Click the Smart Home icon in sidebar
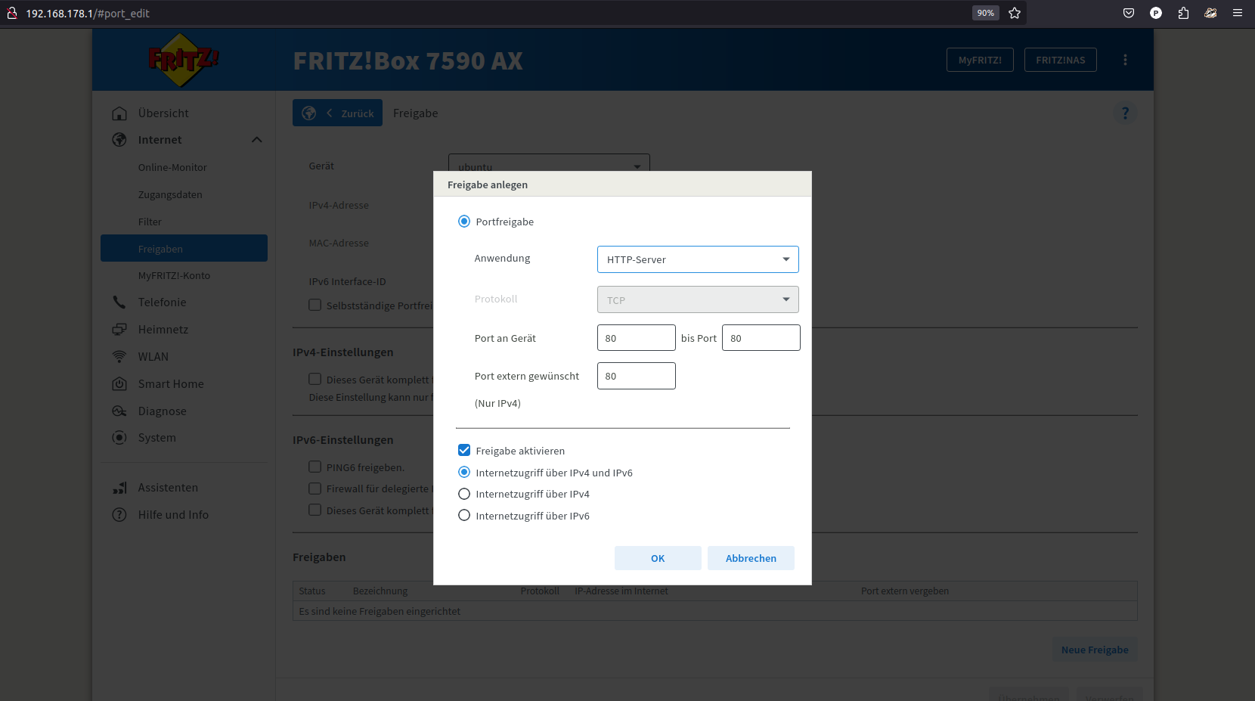 tap(119, 384)
